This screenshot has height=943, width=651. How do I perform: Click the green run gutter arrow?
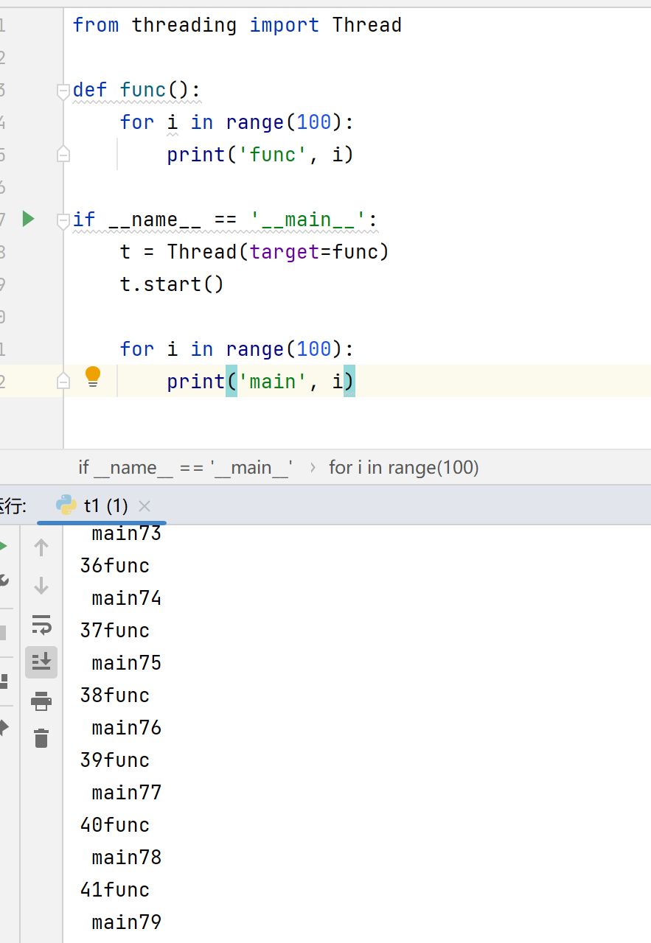[28, 219]
